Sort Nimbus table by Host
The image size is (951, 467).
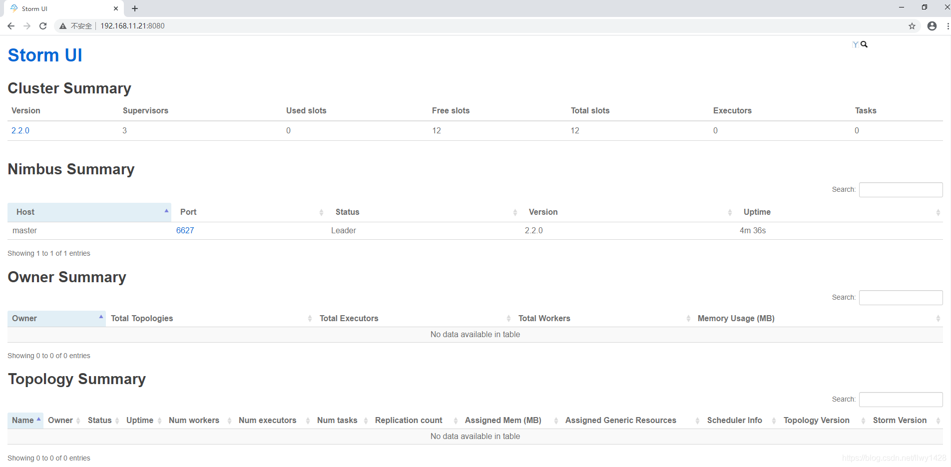pos(89,212)
